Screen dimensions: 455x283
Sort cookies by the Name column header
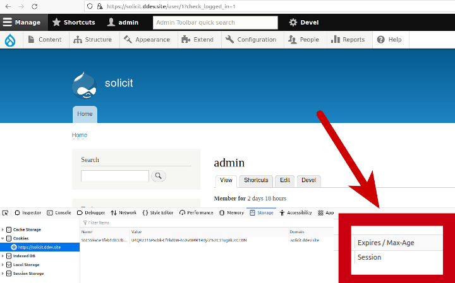105,232
